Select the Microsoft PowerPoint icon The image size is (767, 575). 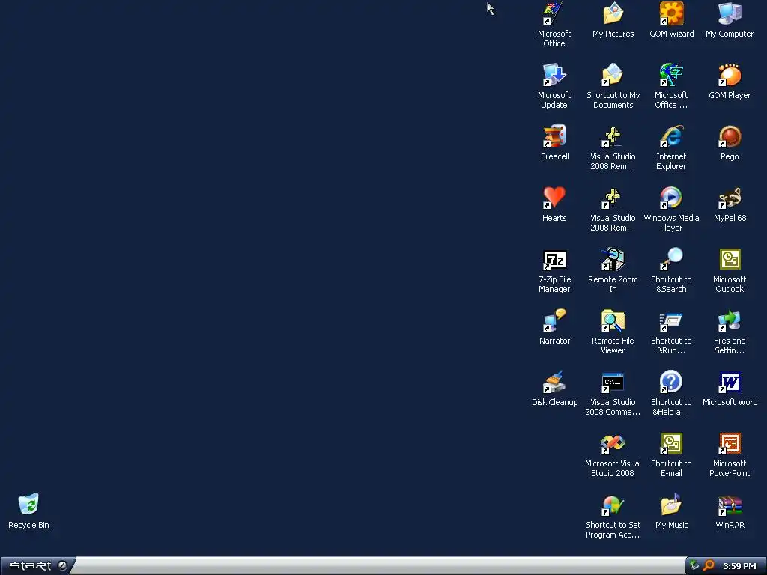[x=730, y=443]
